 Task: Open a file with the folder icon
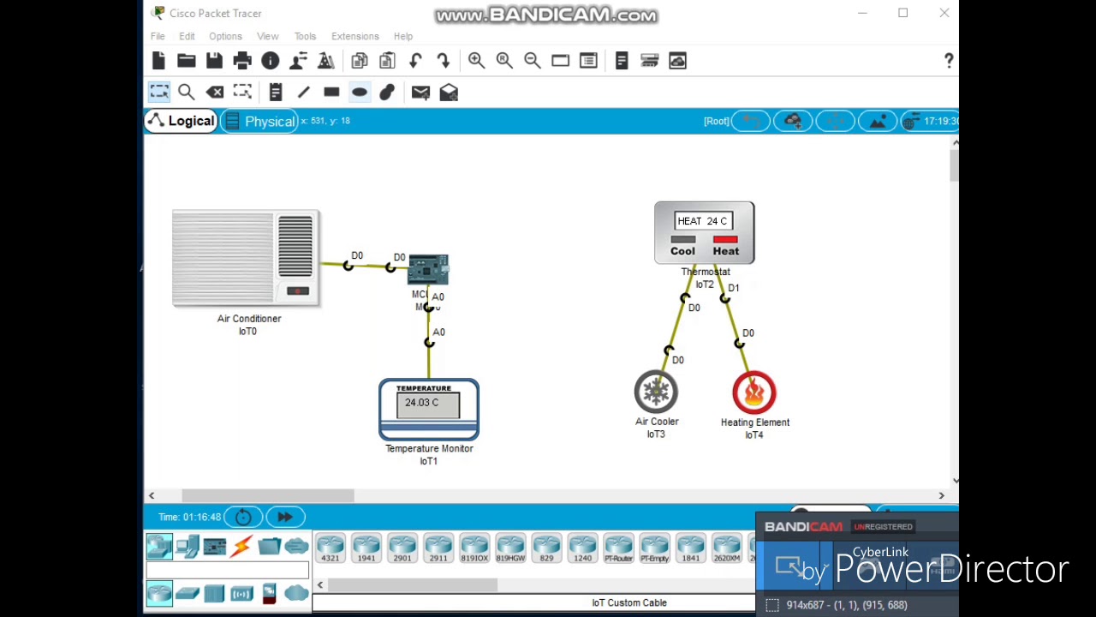pos(186,61)
